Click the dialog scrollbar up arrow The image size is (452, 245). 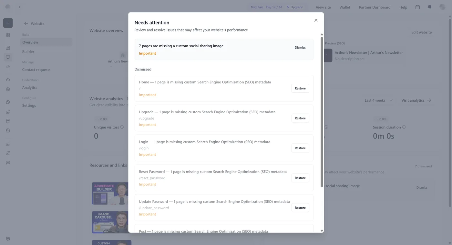(x=322, y=34)
